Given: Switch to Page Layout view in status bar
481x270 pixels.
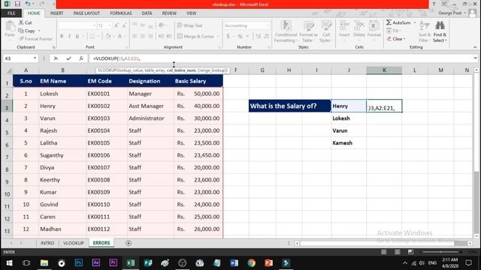Looking at the screenshot, I should point(398,252).
